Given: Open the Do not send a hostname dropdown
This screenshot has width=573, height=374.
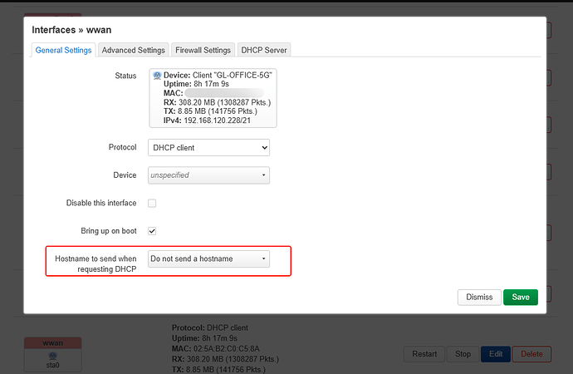Looking at the screenshot, I should click(x=208, y=259).
